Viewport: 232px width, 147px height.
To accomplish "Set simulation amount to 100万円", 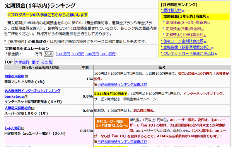I will [x=63, y=54].
